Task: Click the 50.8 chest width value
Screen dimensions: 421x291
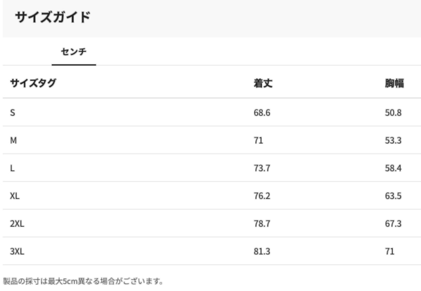Action: pyautogui.click(x=393, y=113)
